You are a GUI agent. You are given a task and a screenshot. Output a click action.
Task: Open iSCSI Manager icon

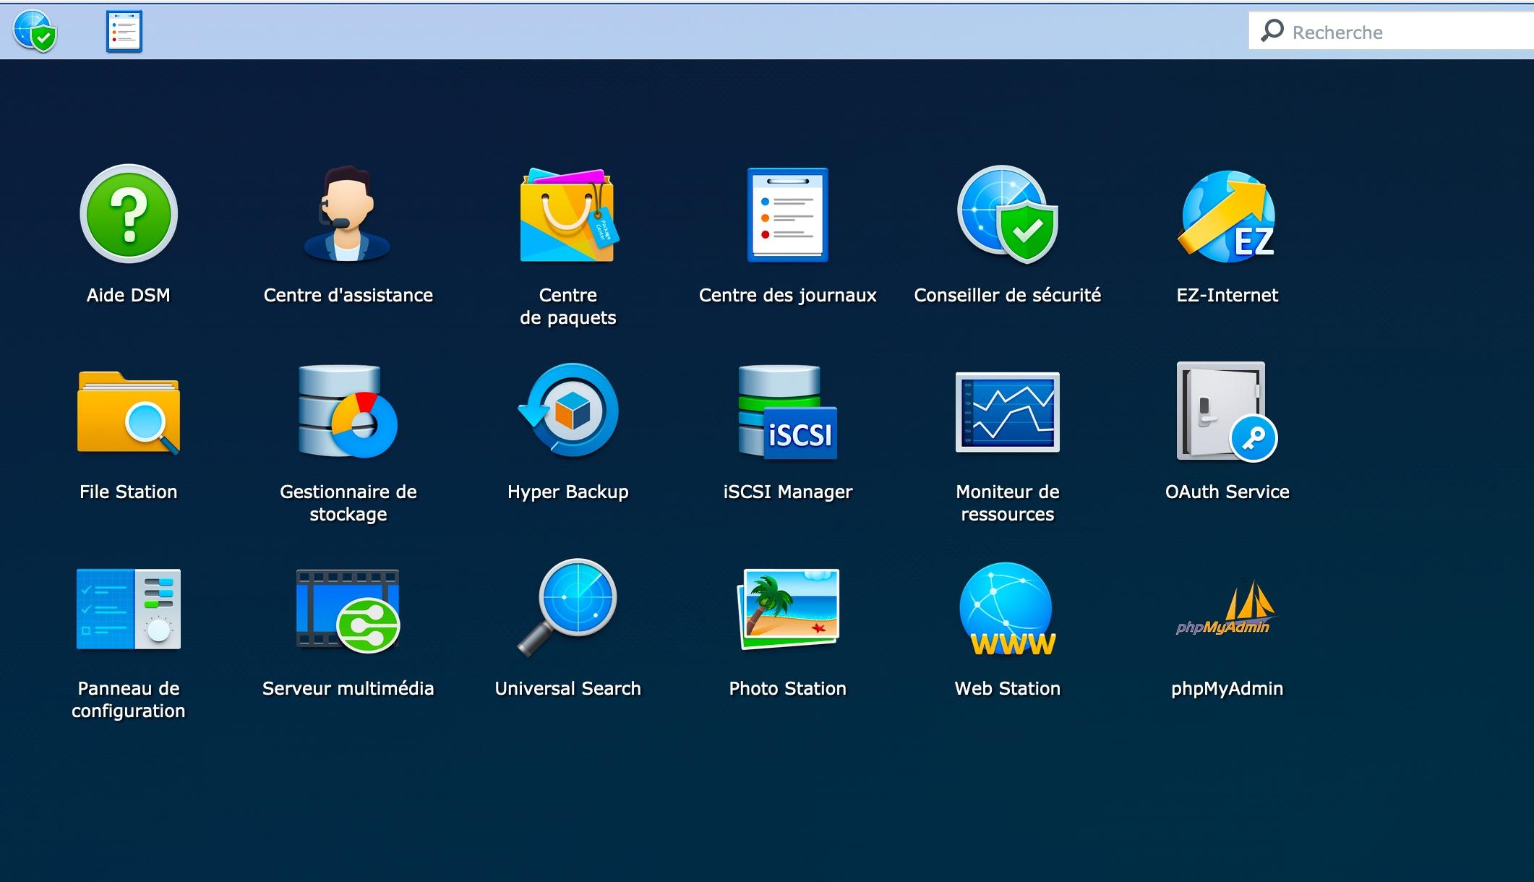787,411
